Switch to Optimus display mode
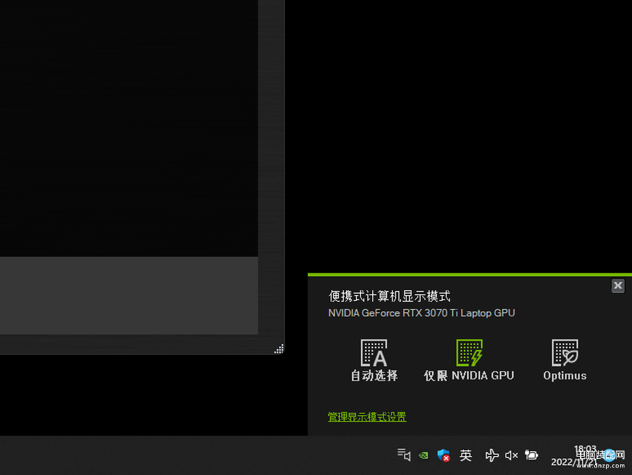632x475 pixels. pos(565,360)
